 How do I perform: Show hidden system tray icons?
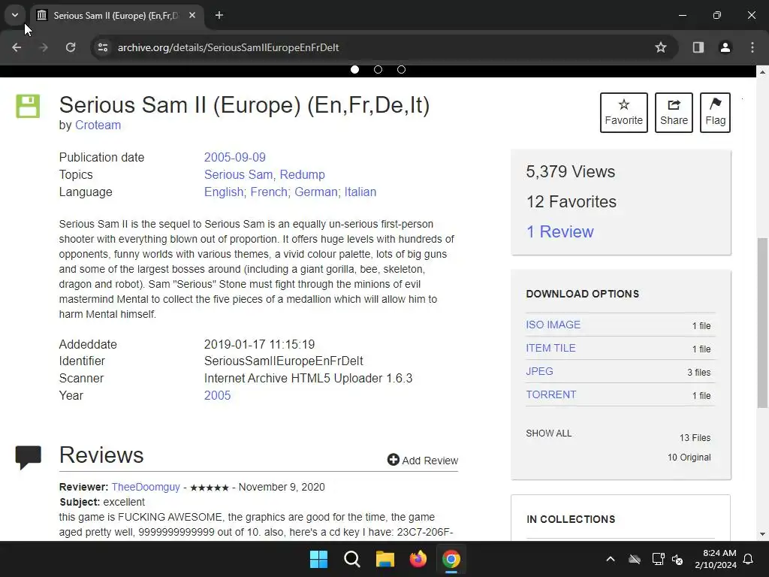tap(611, 559)
